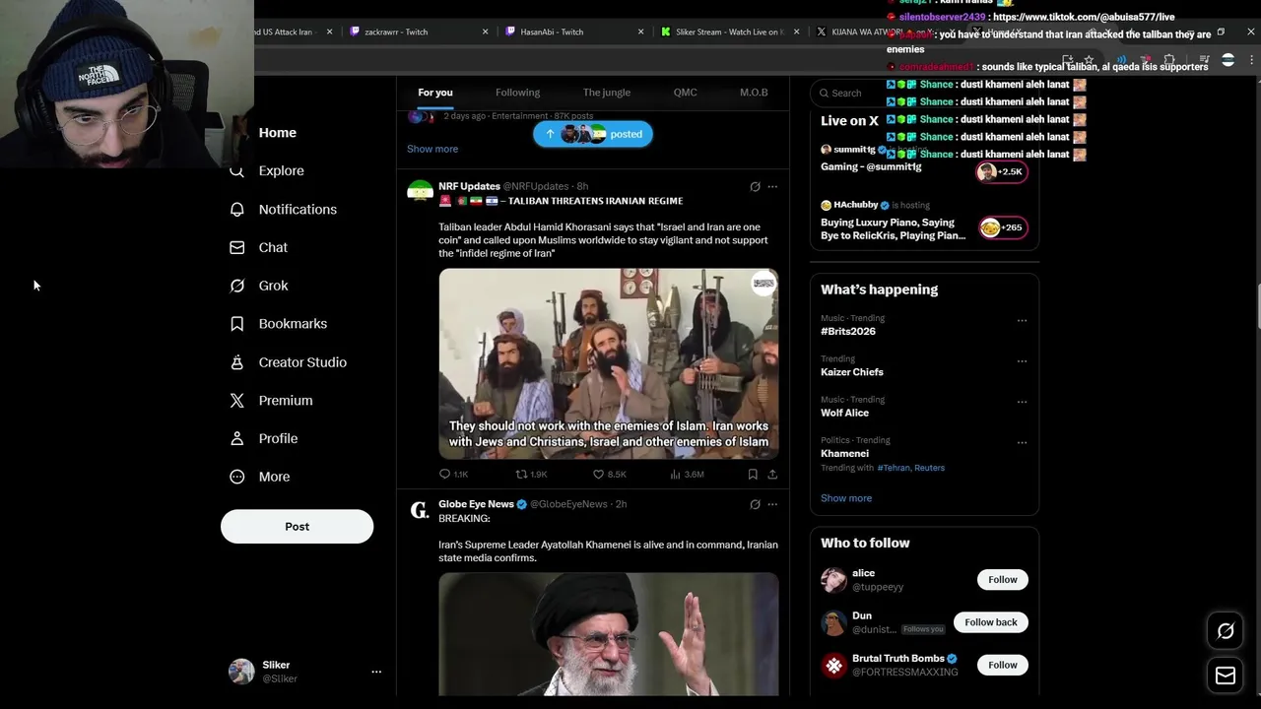
Task: Open options for Wolf Alice trend
Action: pyautogui.click(x=1022, y=402)
